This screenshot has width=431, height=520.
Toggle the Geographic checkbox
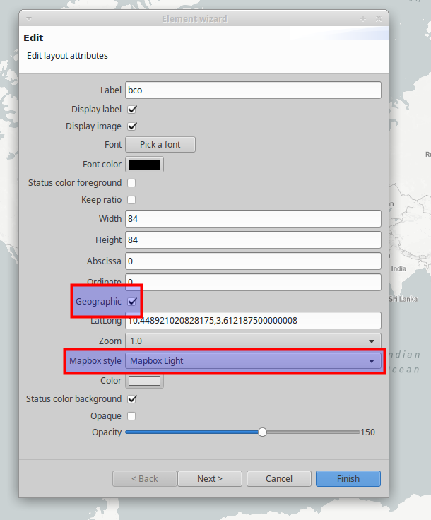coord(132,302)
